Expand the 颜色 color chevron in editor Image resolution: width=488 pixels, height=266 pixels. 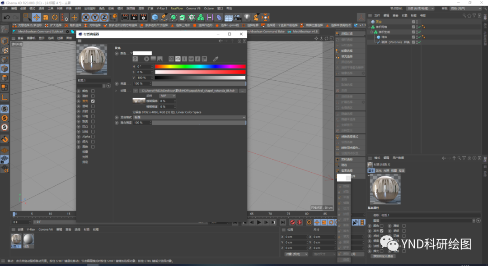click(131, 53)
